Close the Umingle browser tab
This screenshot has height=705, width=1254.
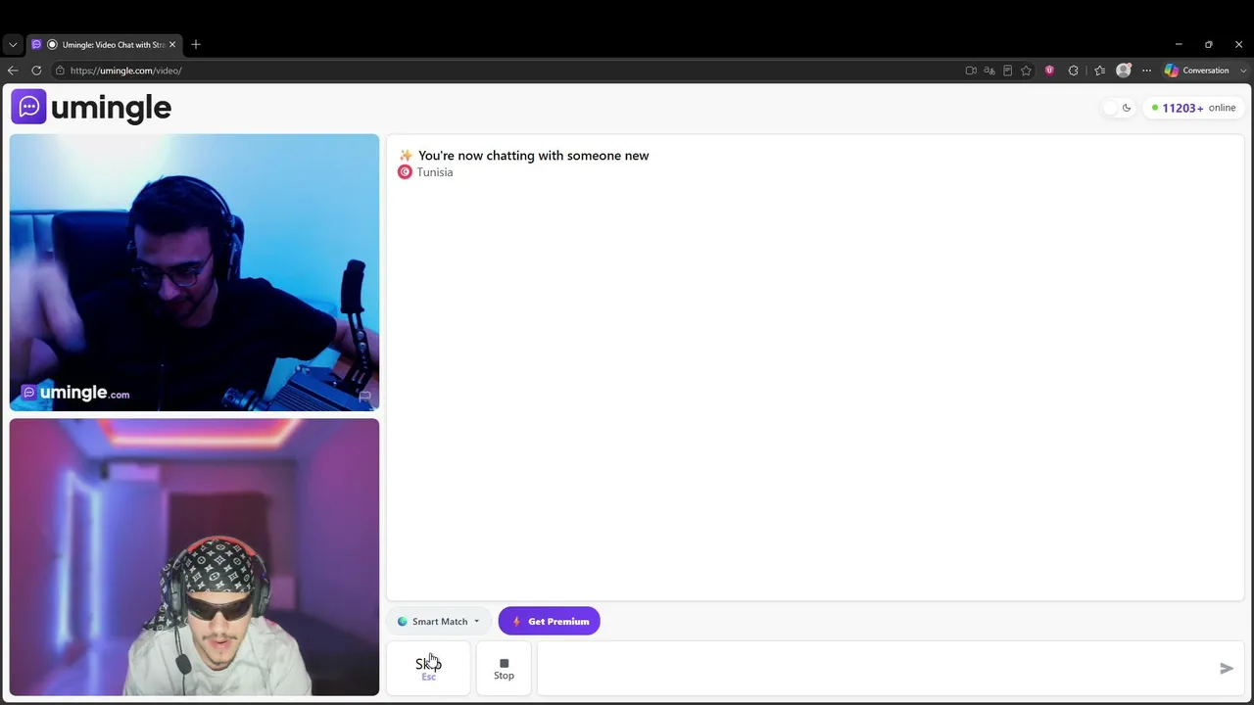coord(172,44)
